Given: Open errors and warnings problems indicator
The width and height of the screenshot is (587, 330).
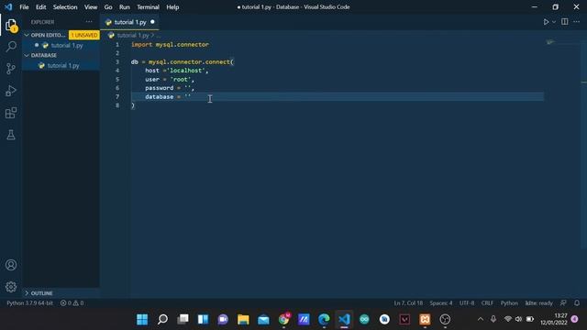Looking at the screenshot, I should [72, 303].
